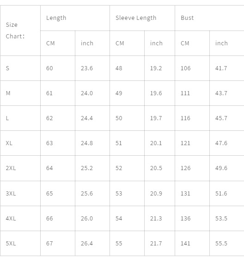Click the 47.6 bust inch cell
Image resolution: width=244 pixels, height=257 pixels.
click(227, 143)
